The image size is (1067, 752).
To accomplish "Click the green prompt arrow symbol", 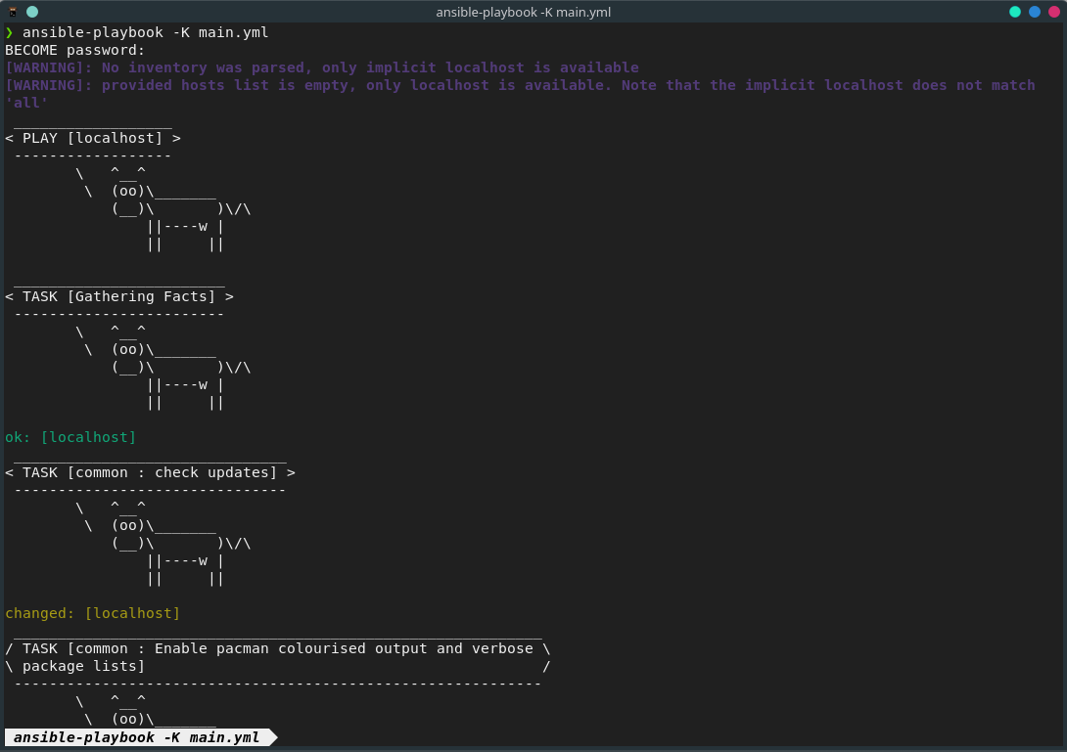I will 9,32.
